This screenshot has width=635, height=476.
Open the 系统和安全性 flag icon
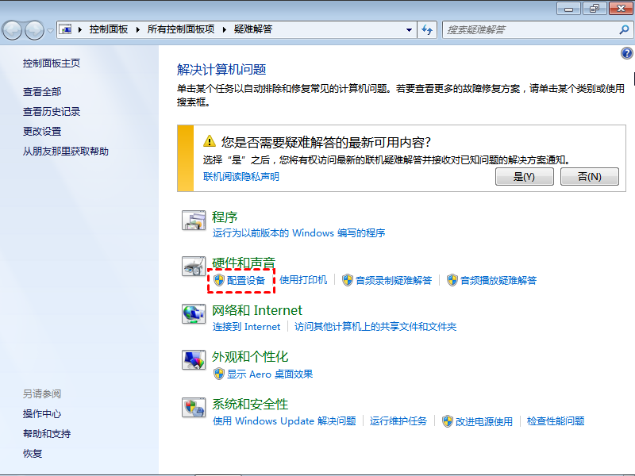coord(193,408)
